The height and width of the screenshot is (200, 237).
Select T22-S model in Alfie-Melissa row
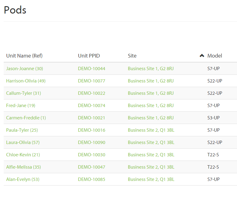(x=213, y=167)
